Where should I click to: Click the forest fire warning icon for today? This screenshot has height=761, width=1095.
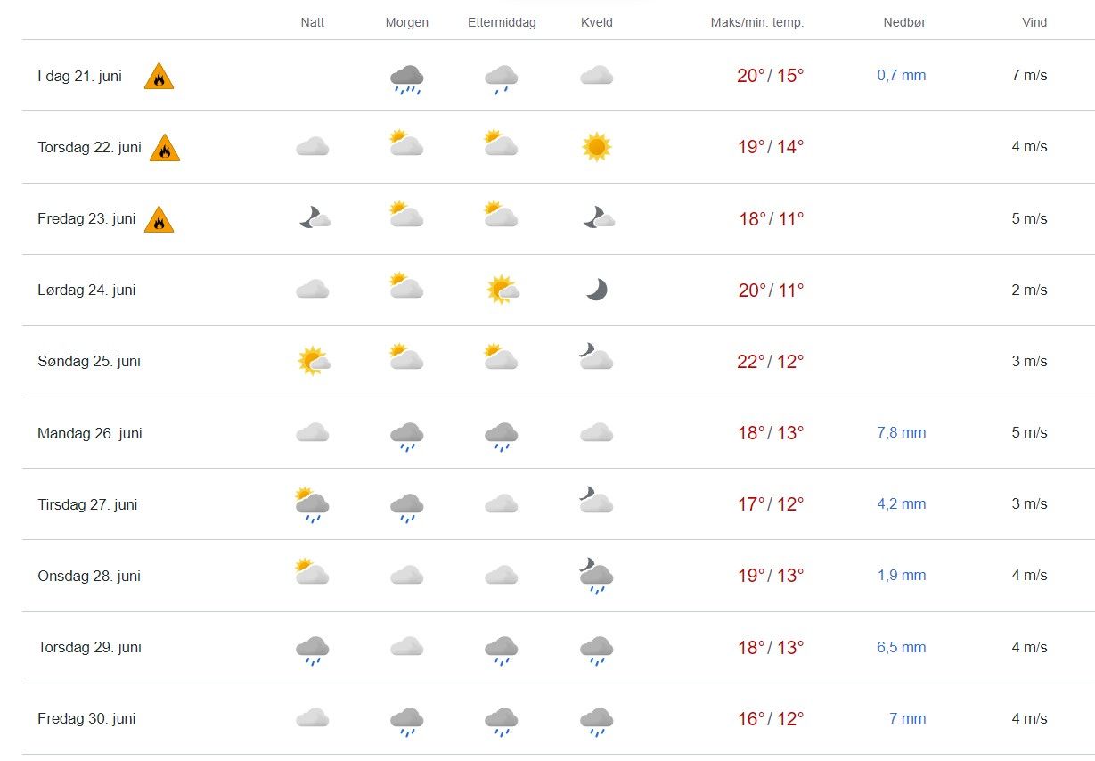click(159, 77)
